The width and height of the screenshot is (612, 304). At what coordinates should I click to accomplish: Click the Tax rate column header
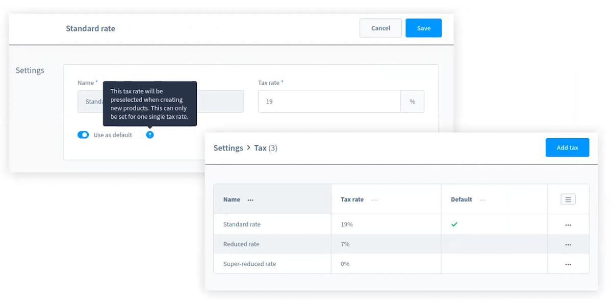386,199
